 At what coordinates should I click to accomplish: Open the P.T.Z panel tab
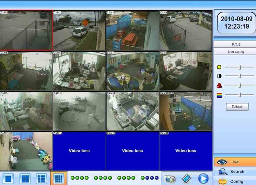[x=235, y=44]
